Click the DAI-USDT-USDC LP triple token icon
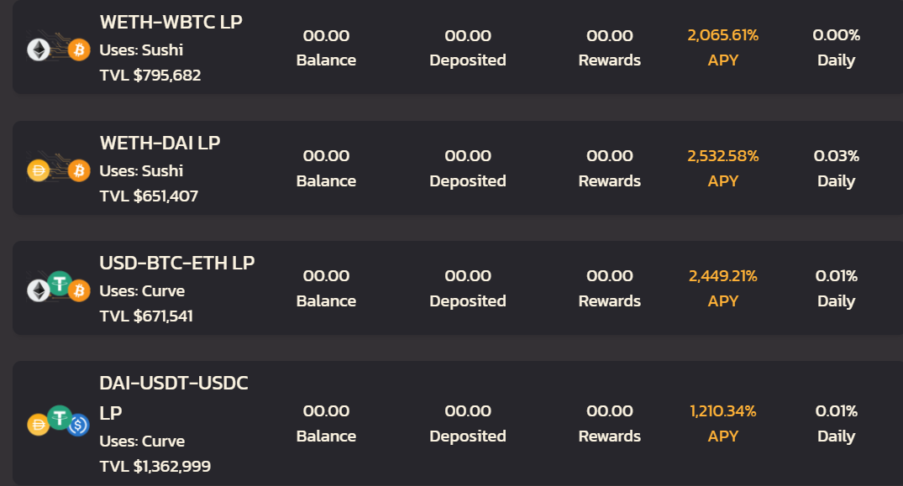The image size is (903, 486). coord(59,421)
